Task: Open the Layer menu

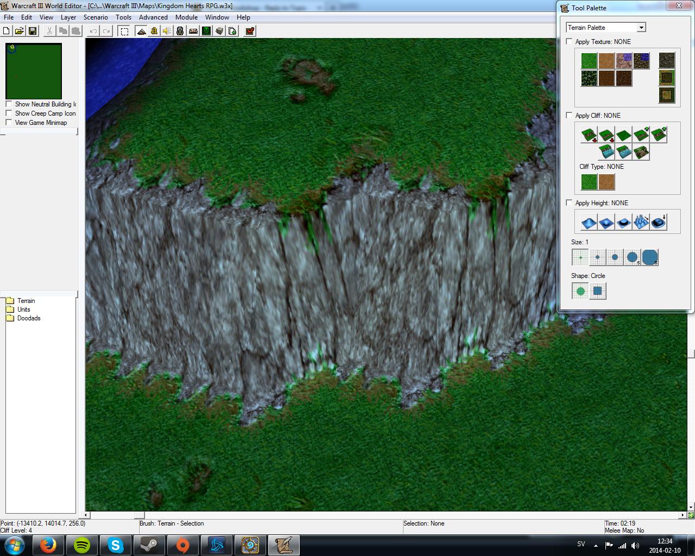Action: pos(68,17)
